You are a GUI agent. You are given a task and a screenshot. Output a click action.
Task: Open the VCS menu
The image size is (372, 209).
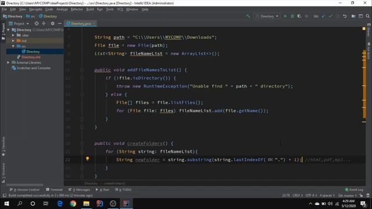pos(120,9)
